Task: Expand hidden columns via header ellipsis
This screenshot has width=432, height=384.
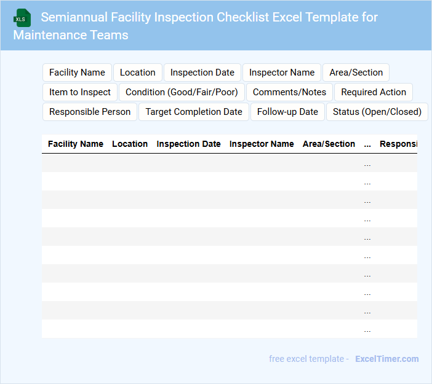Action: coord(367,144)
